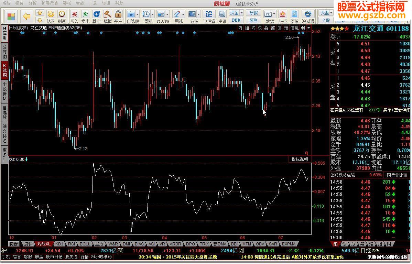The width and height of the screenshot is (412, 264).
Task: Expand the 画线 drawing dropdown arrow
Action: pos(183,14)
